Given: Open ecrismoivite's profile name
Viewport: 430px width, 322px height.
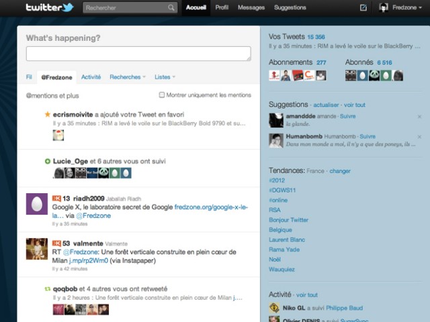Looking at the screenshot, I should pos(73,115).
